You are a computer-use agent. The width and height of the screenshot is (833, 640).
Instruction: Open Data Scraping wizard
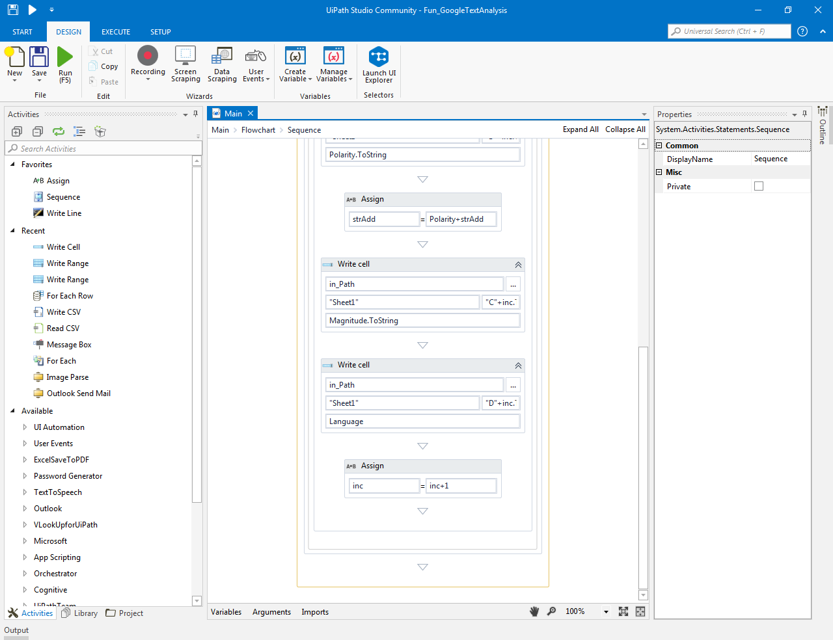point(222,64)
